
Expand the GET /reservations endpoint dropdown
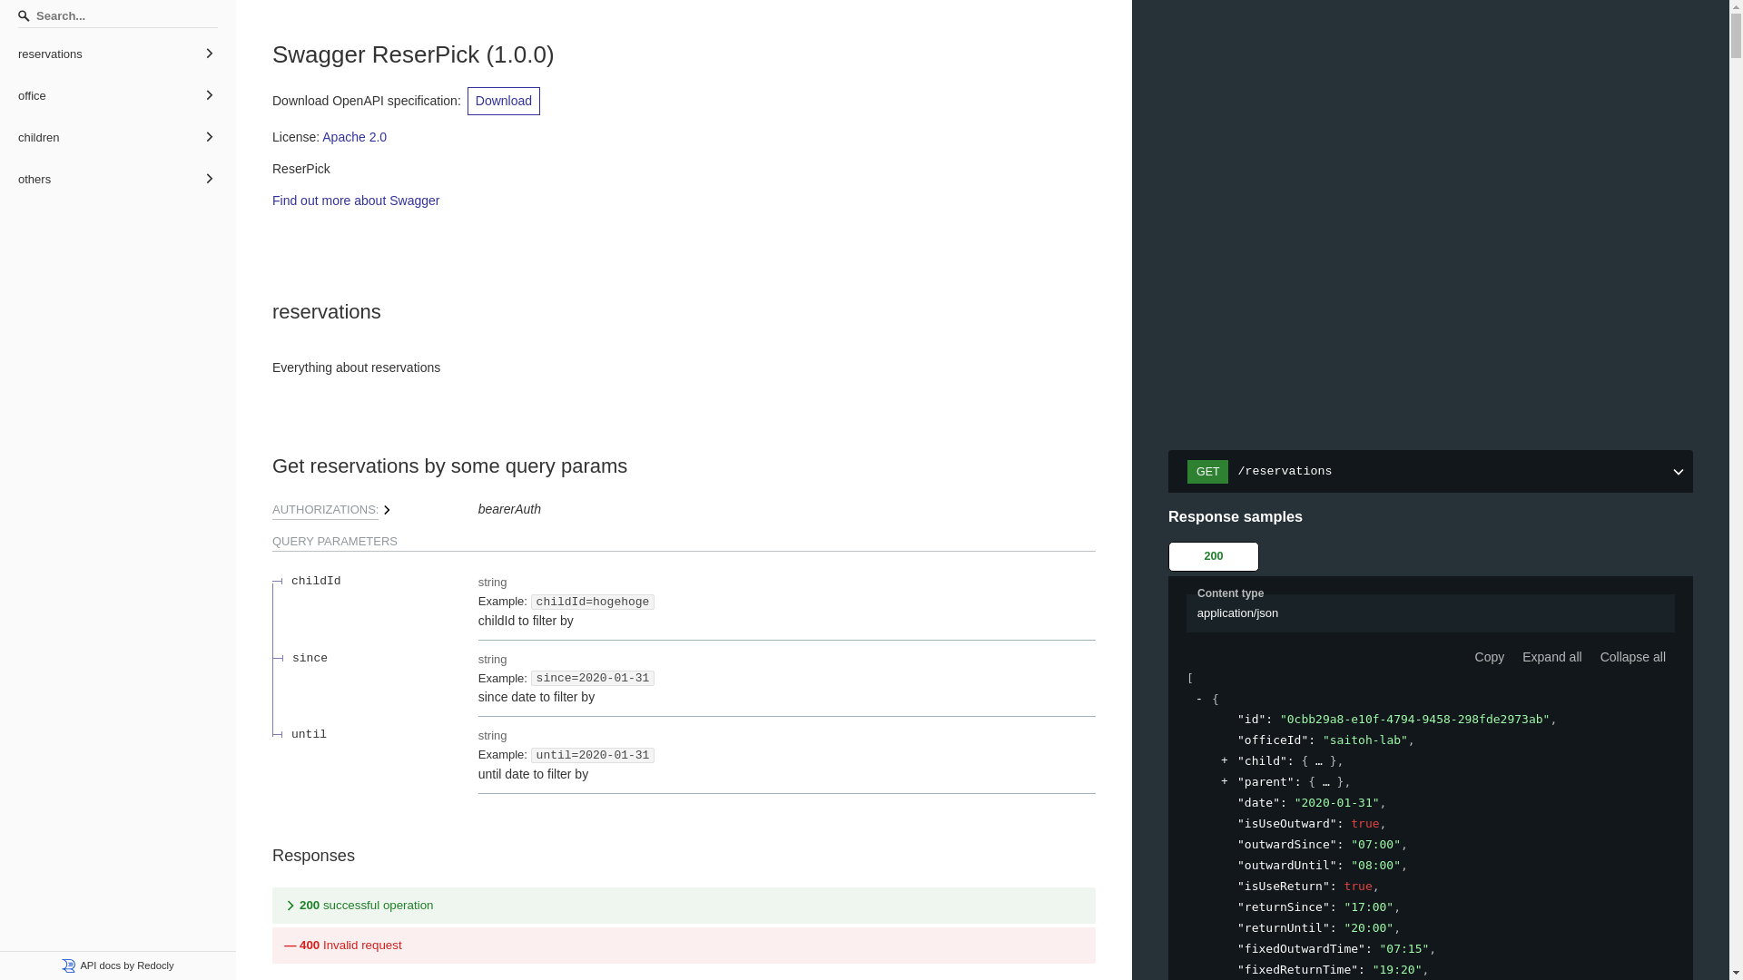[x=1430, y=472]
